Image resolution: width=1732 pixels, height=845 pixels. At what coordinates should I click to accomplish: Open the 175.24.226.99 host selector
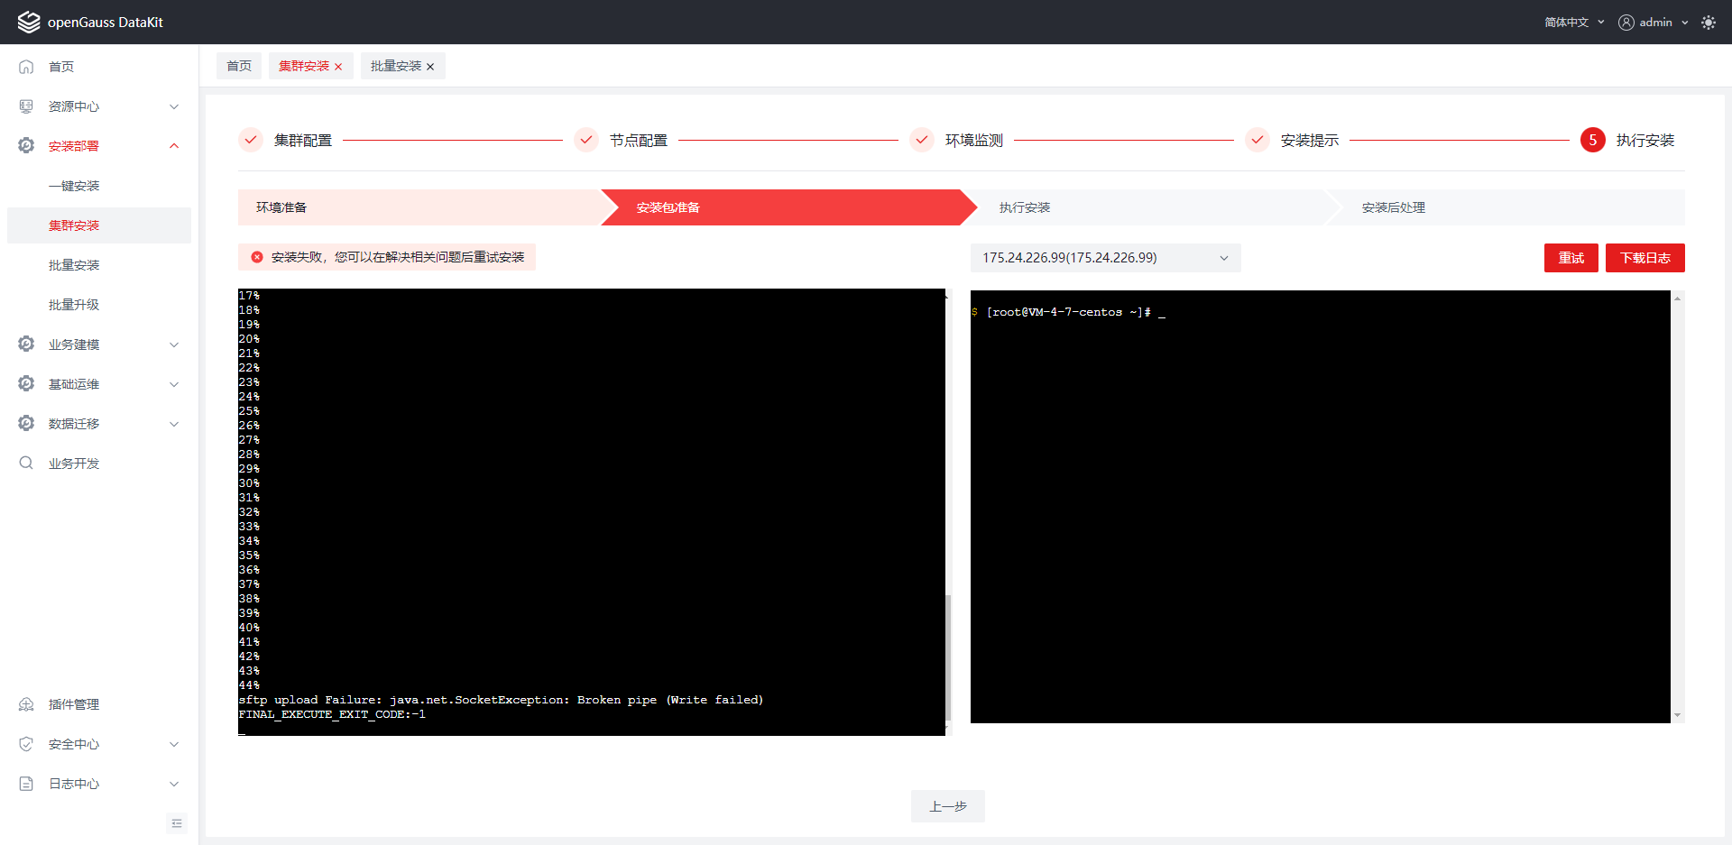(1104, 257)
